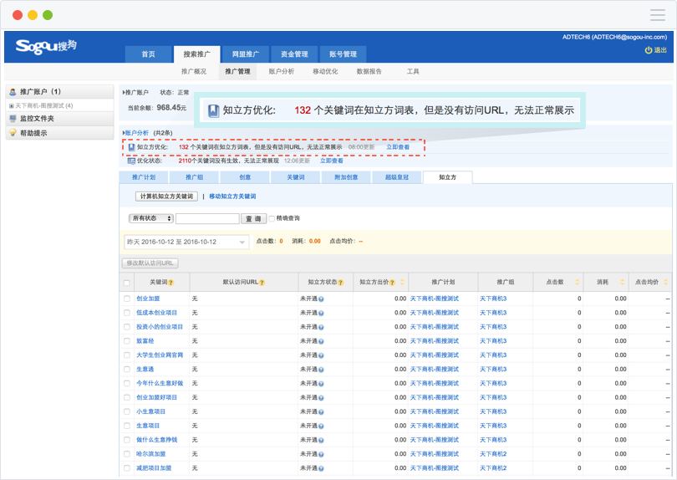Sort by 点击均价 column arrows

(x=665, y=282)
